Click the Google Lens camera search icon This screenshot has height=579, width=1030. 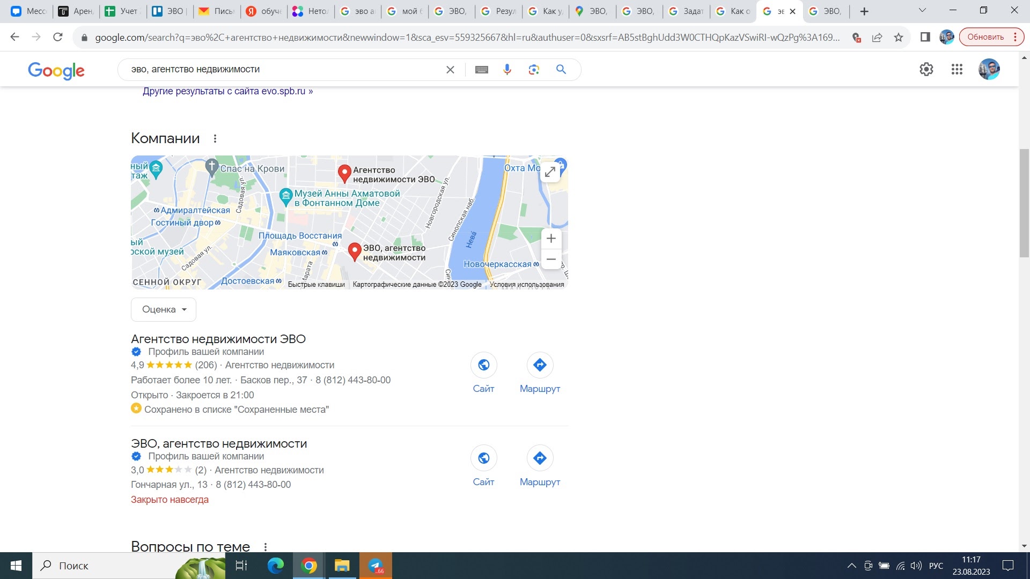pyautogui.click(x=534, y=69)
